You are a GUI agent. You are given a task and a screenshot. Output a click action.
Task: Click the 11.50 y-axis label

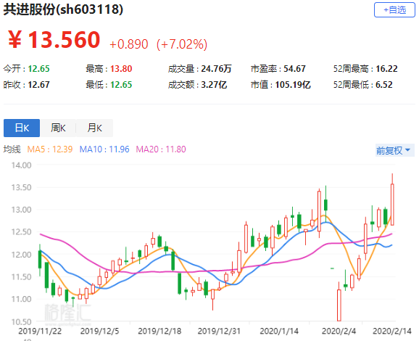click(21, 277)
